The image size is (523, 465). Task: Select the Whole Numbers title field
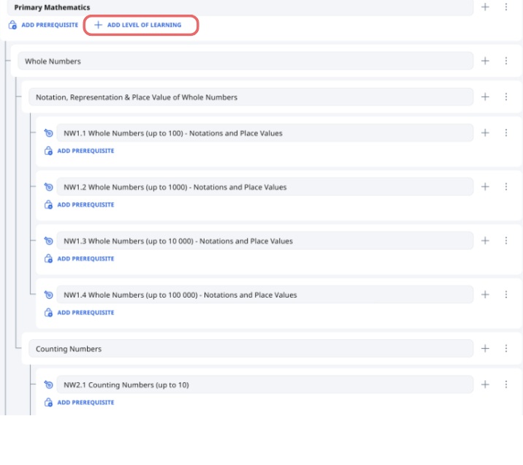click(x=245, y=61)
